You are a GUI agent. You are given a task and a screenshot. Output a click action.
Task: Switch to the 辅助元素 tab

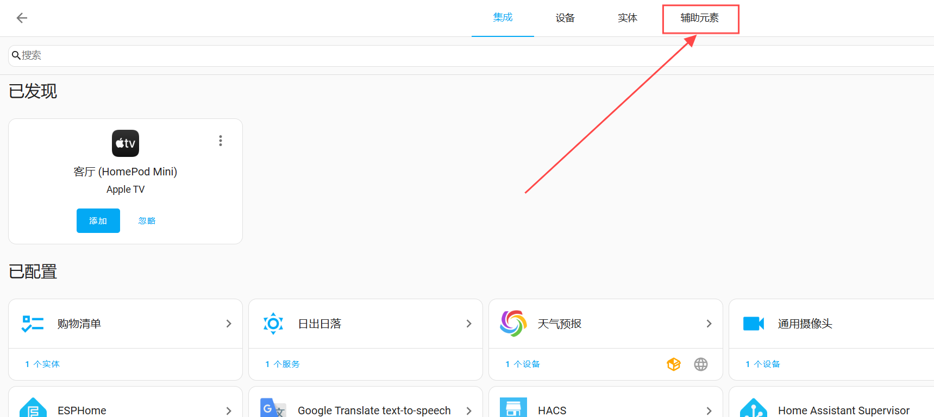click(x=700, y=18)
